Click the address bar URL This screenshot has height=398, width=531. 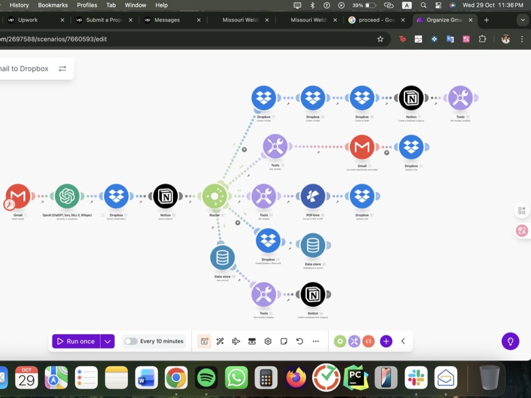click(54, 39)
